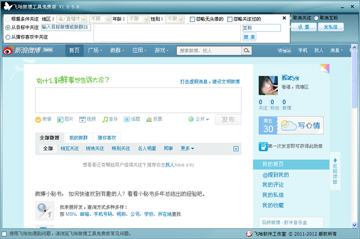This screenshot has height=239, width=360.
Task: Click the 发布 publish button
Action: point(228,119)
